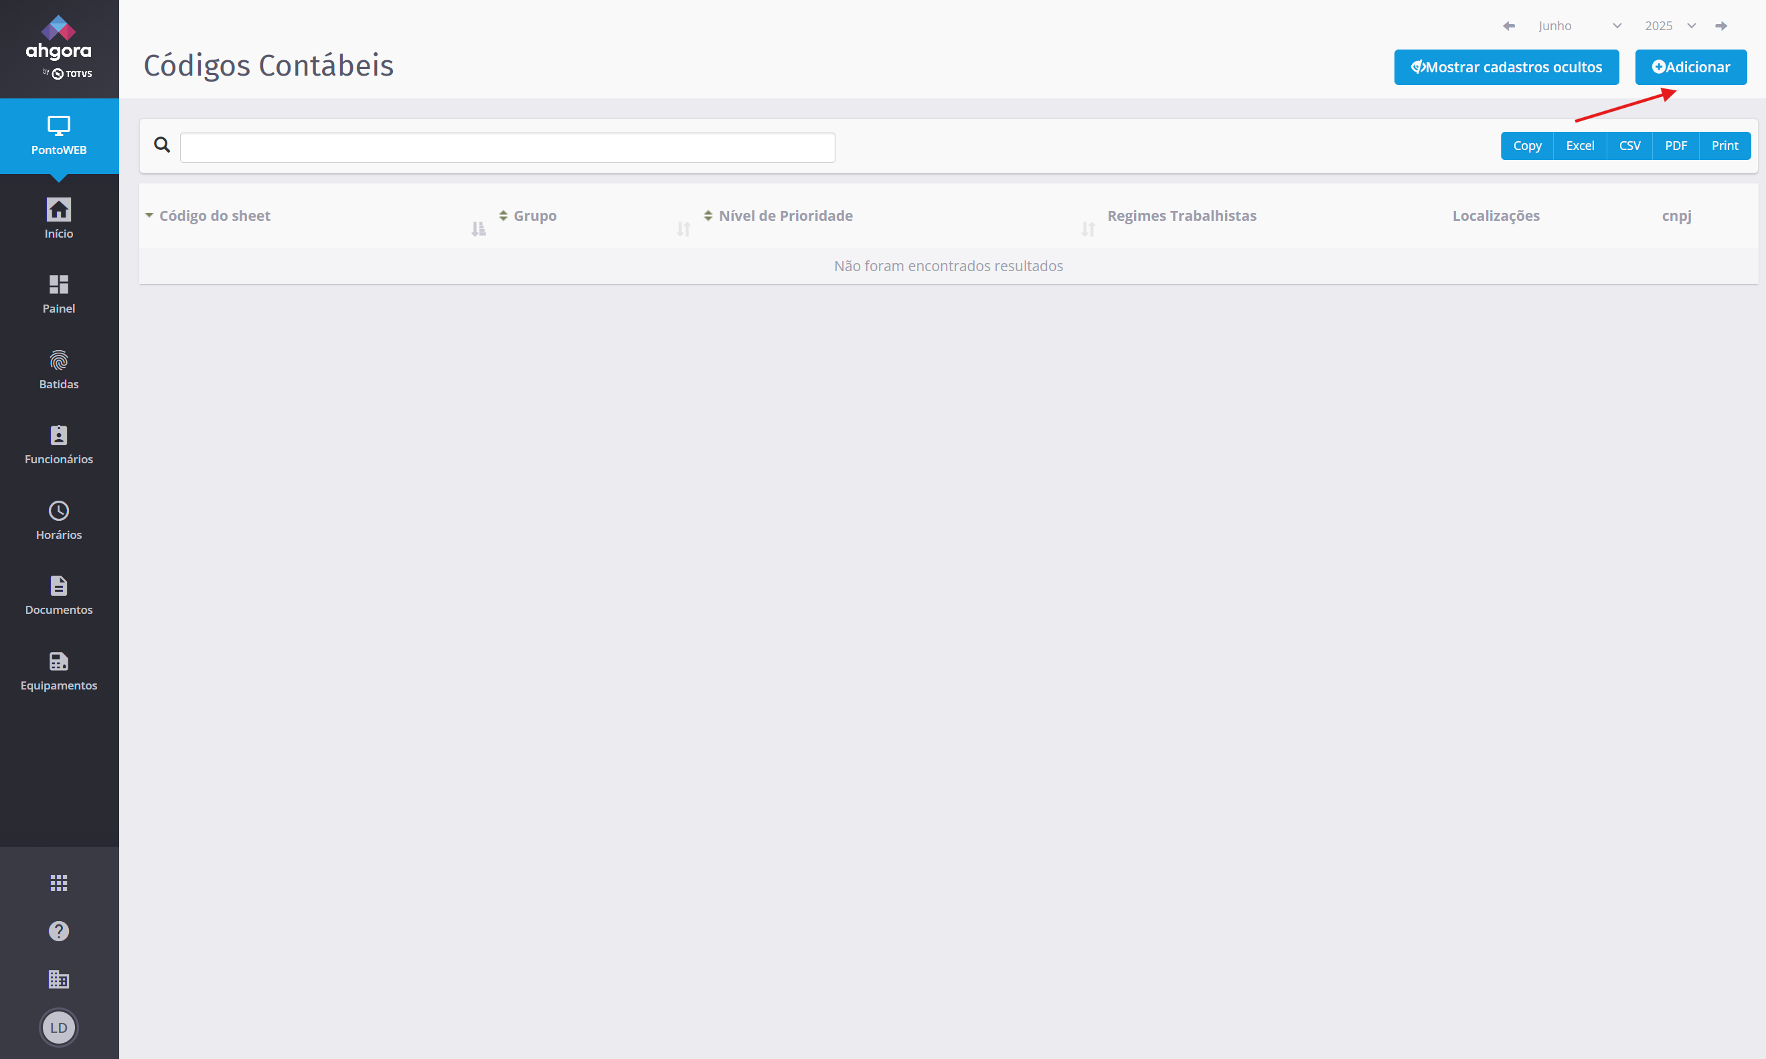Sort by Grupo column header

(x=534, y=216)
